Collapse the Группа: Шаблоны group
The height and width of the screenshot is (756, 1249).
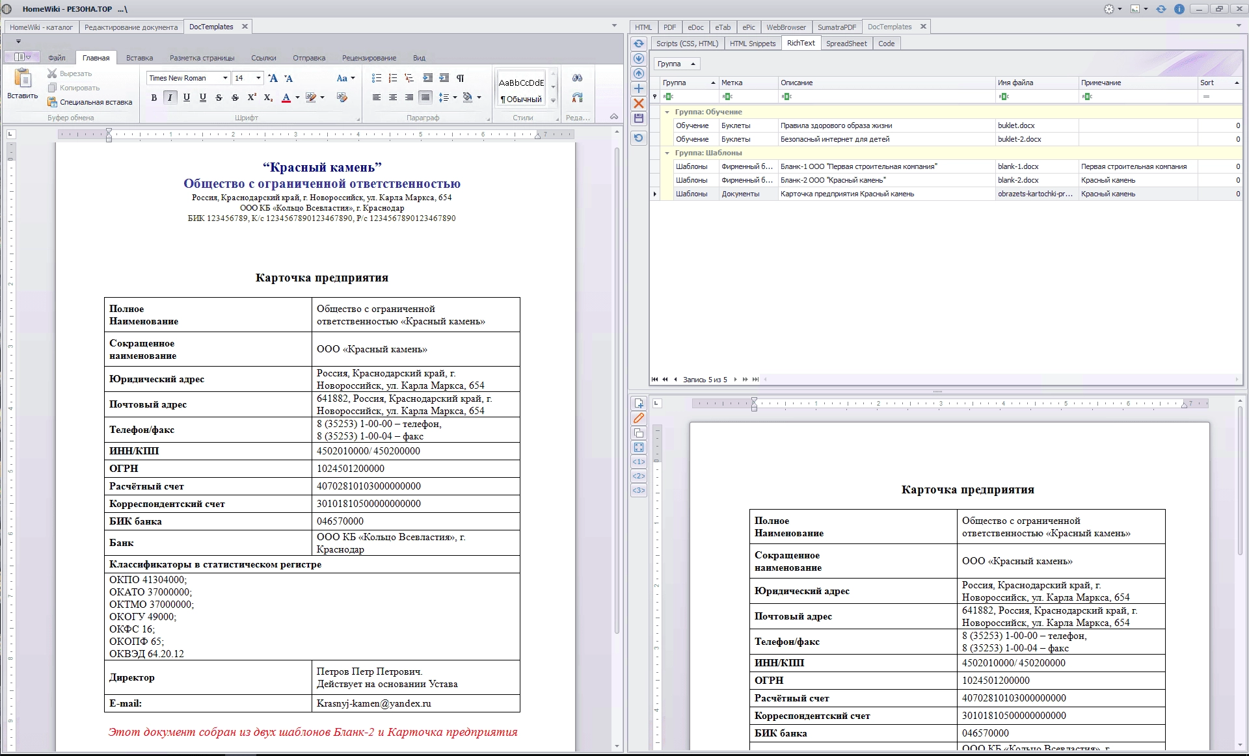click(x=667, y=153)
